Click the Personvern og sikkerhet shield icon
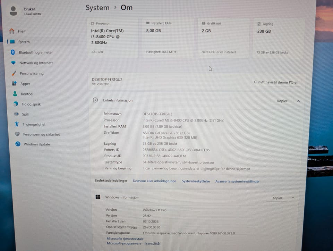The height and width of the screenshot is (251, 333). click(x=17, y=134)
